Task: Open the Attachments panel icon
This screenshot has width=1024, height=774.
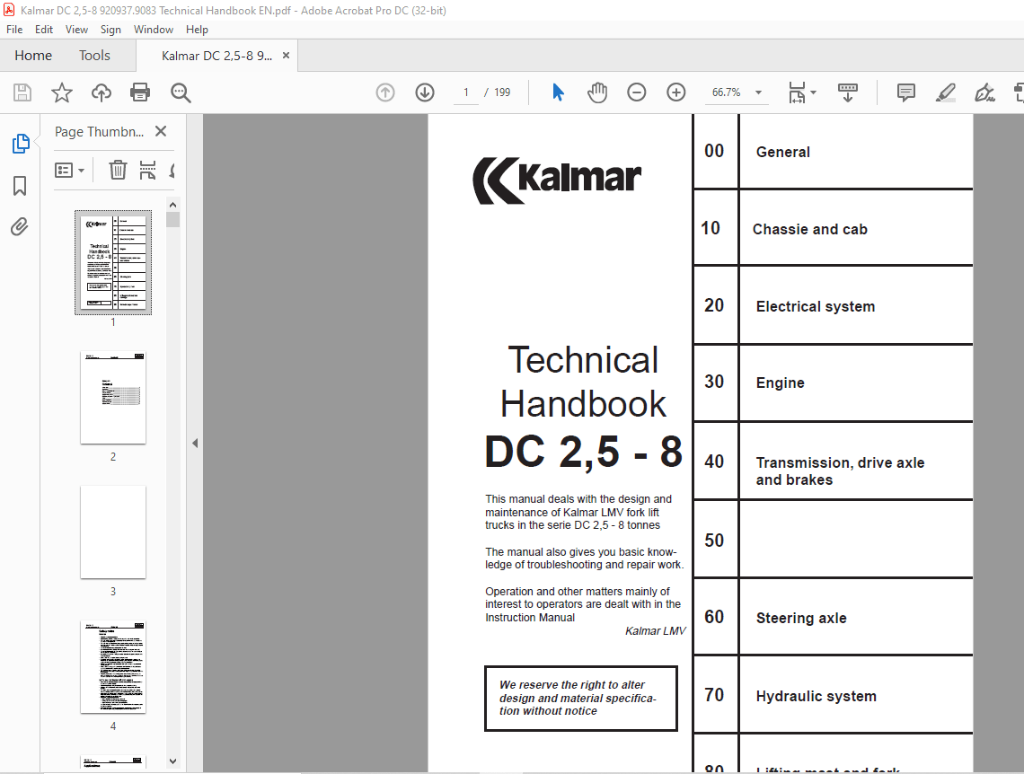Action: click(20, 226)
